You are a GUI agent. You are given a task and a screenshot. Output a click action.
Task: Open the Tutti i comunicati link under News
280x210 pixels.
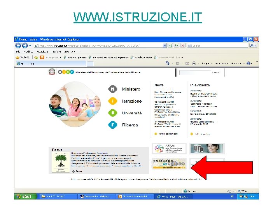pyautogui.click(x=168, y=134)
